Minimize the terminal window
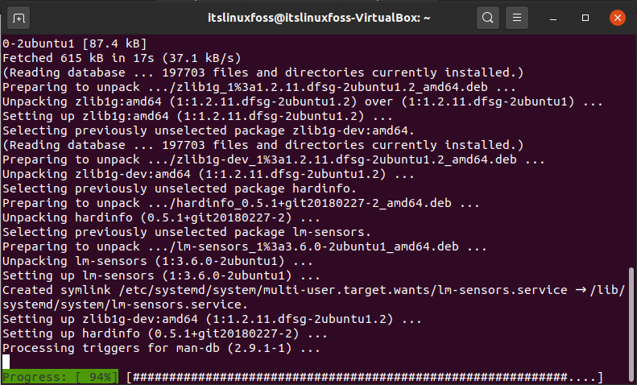The image size is (637, 385). pos(553,19)
